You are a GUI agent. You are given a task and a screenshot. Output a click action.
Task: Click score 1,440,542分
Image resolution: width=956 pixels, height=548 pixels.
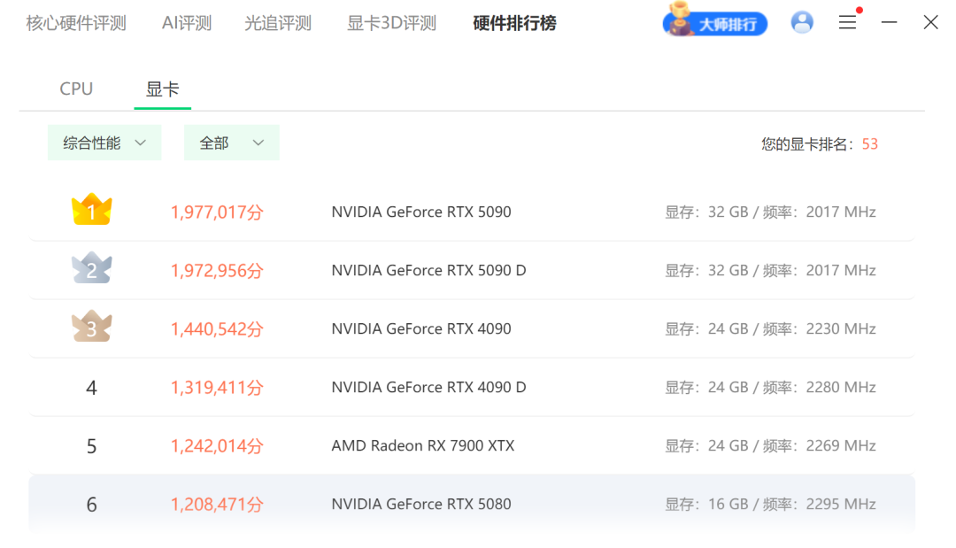point(217,329)
